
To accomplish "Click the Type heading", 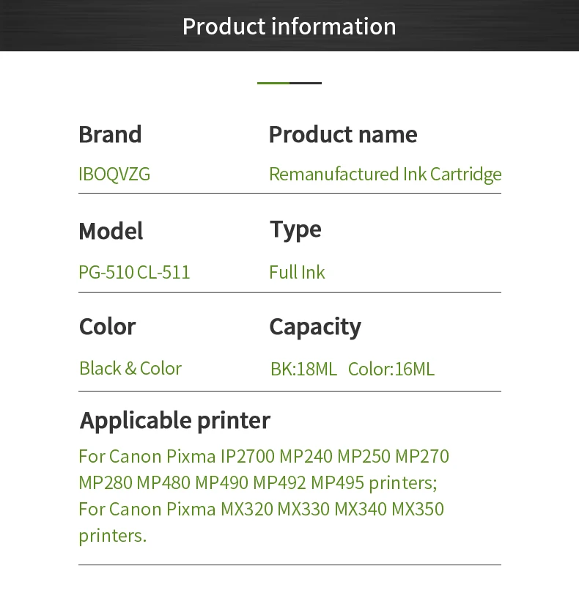I will pos(295,229).
